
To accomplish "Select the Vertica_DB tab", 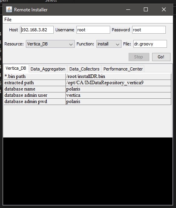I will pos(16,69).
